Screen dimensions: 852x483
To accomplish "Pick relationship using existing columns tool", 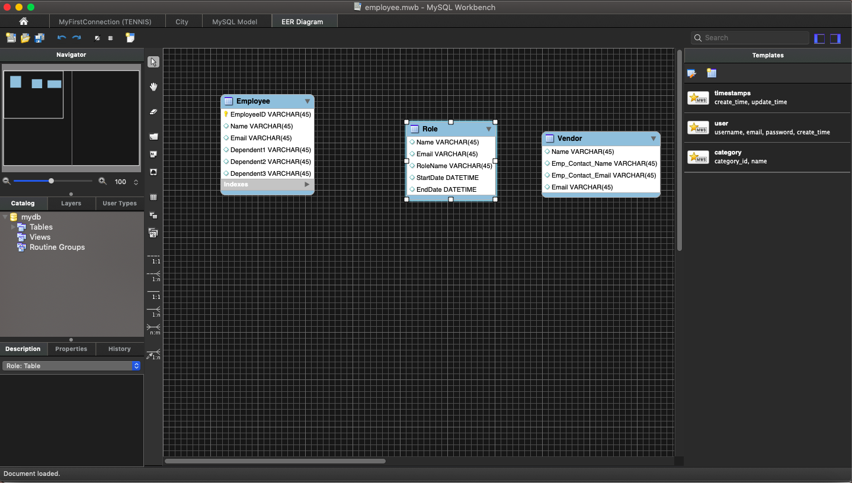I will pos(153,355).
